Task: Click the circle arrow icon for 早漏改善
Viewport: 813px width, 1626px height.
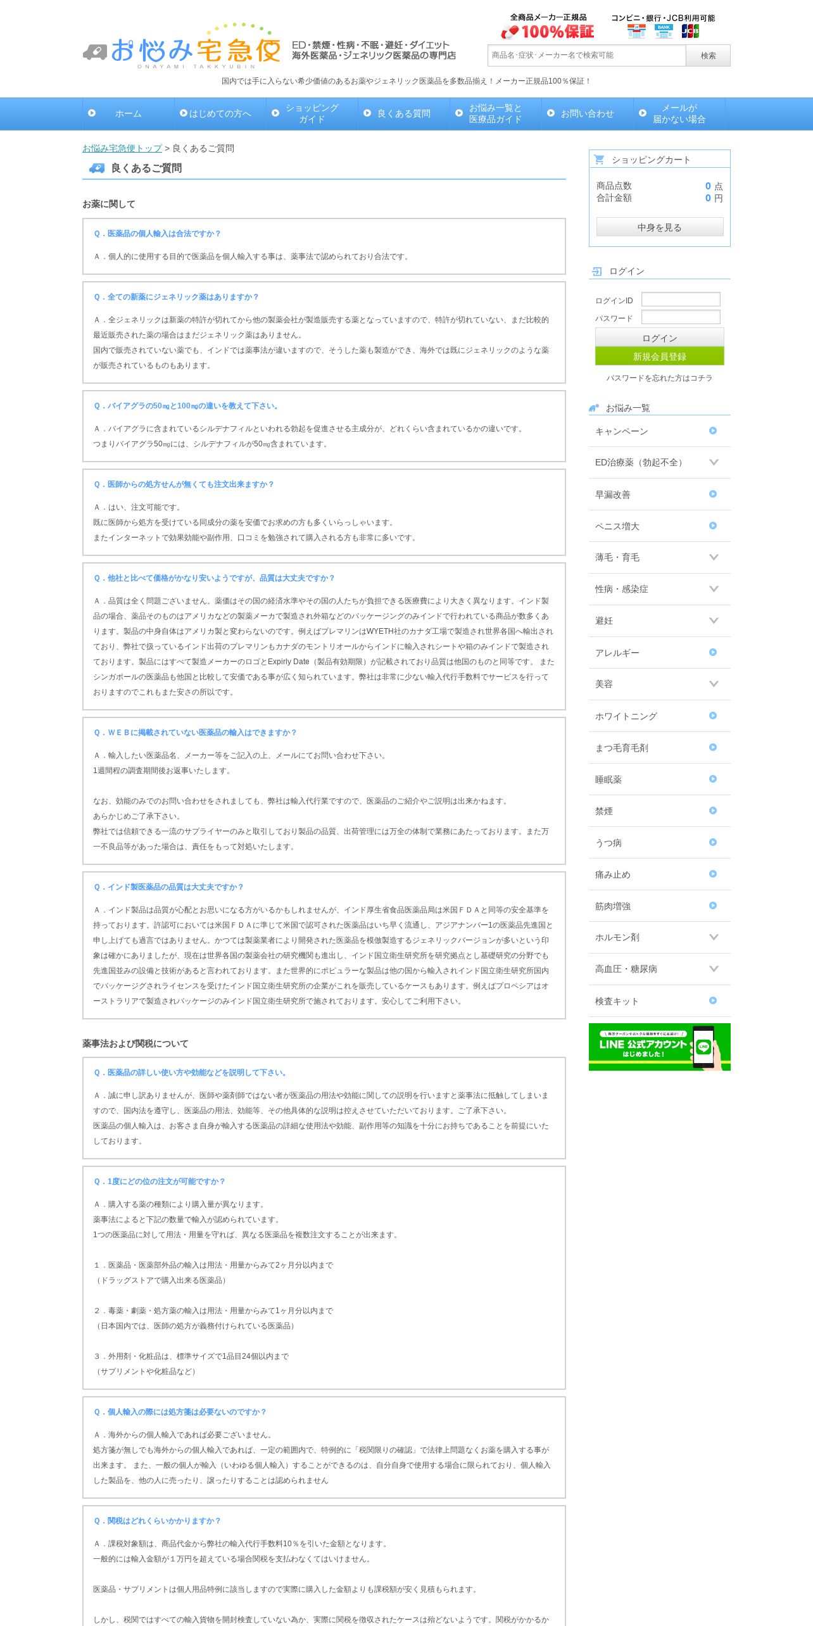Action: (713, 494)
